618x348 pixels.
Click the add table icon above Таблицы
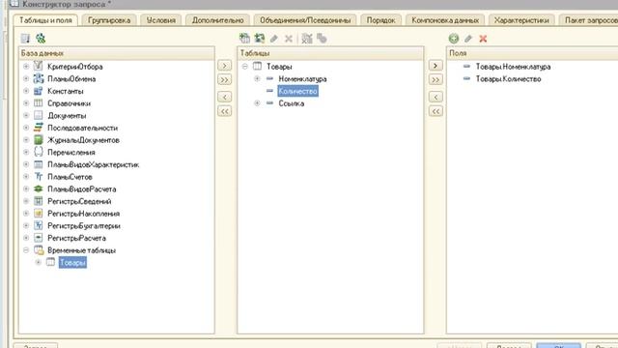pos(244,39)
